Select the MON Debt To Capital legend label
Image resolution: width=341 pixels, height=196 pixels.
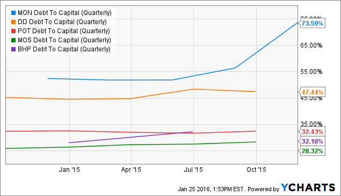[64, 13]
